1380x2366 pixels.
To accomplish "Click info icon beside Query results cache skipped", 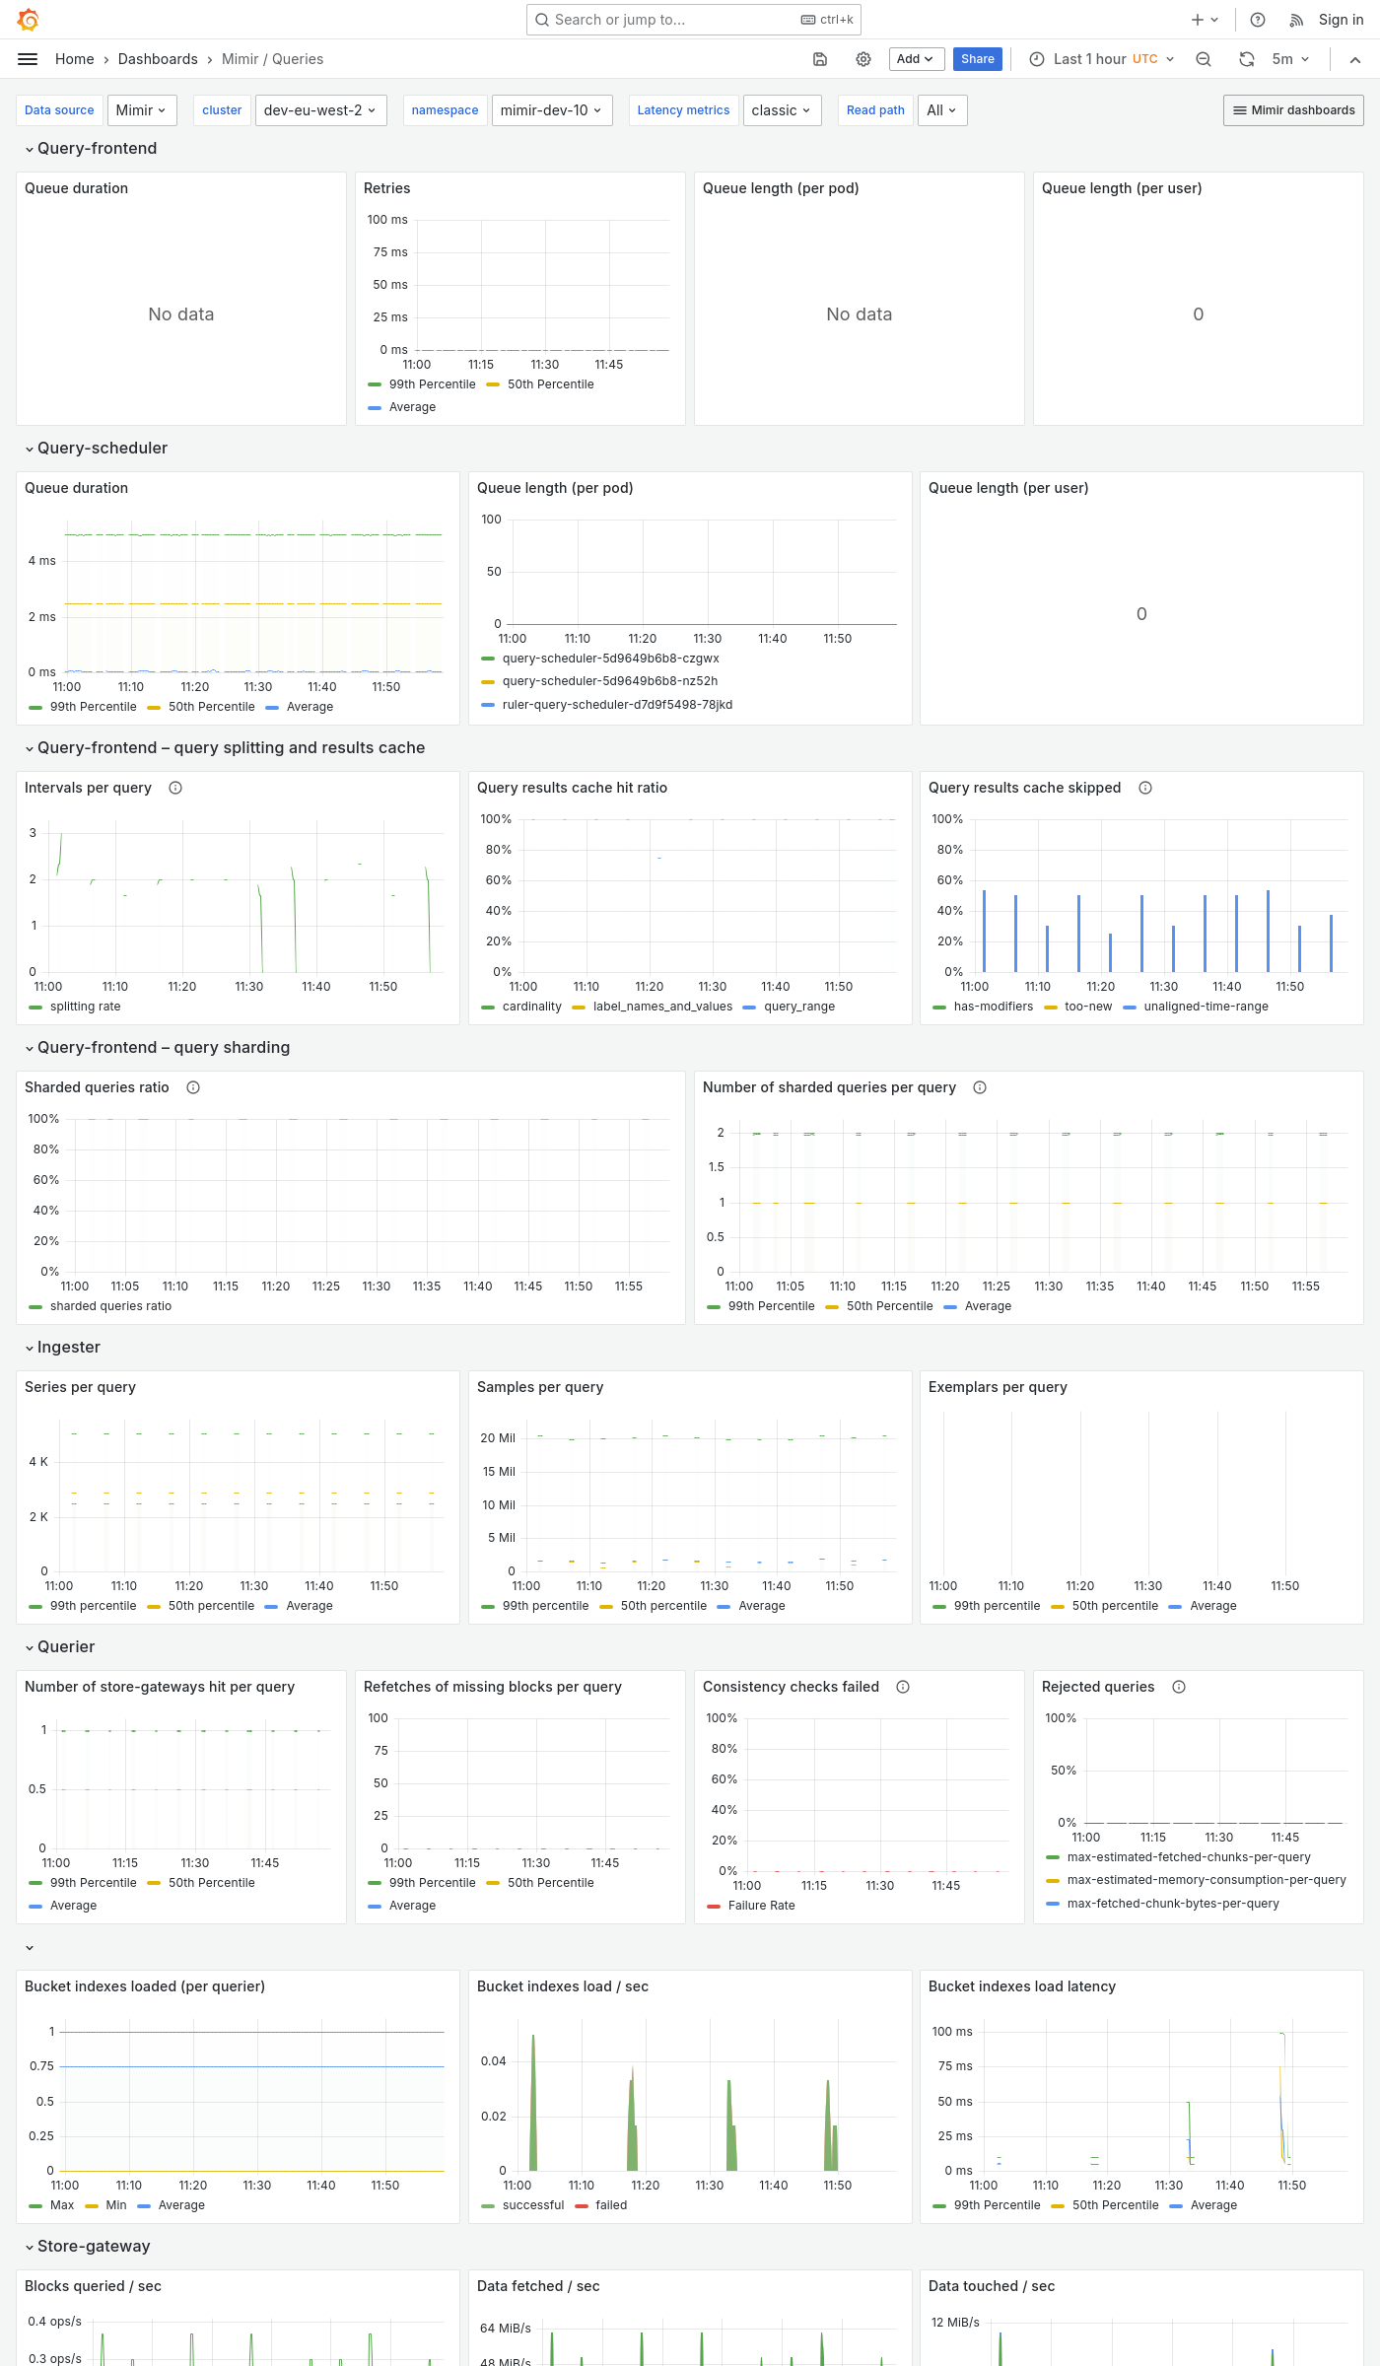I will pos(1145,788).
